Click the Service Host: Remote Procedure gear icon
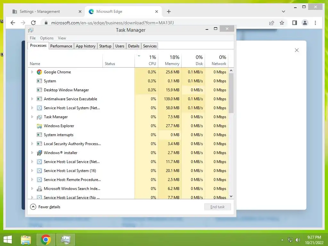The width and height of the screenshot is (328, 246). 39,180
